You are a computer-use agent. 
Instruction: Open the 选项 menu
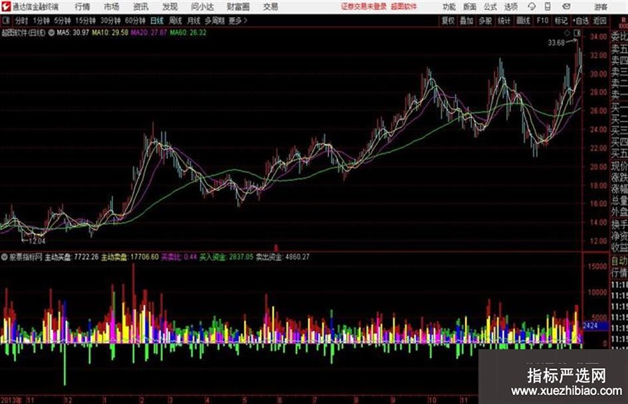[x=510, y=7]
